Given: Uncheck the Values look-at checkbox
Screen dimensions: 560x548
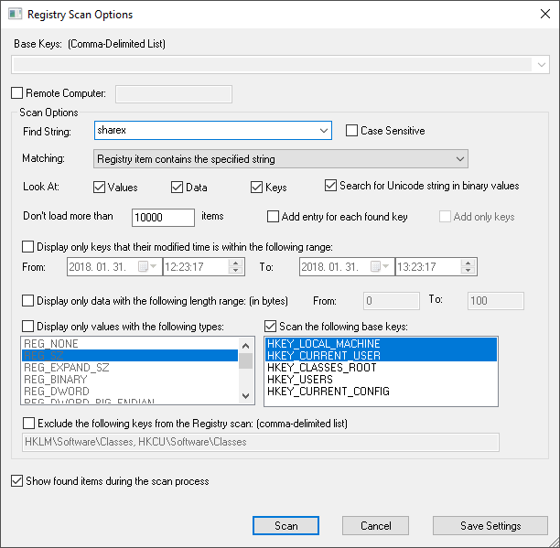Looking at the screenshot, I should coord(101,187).
